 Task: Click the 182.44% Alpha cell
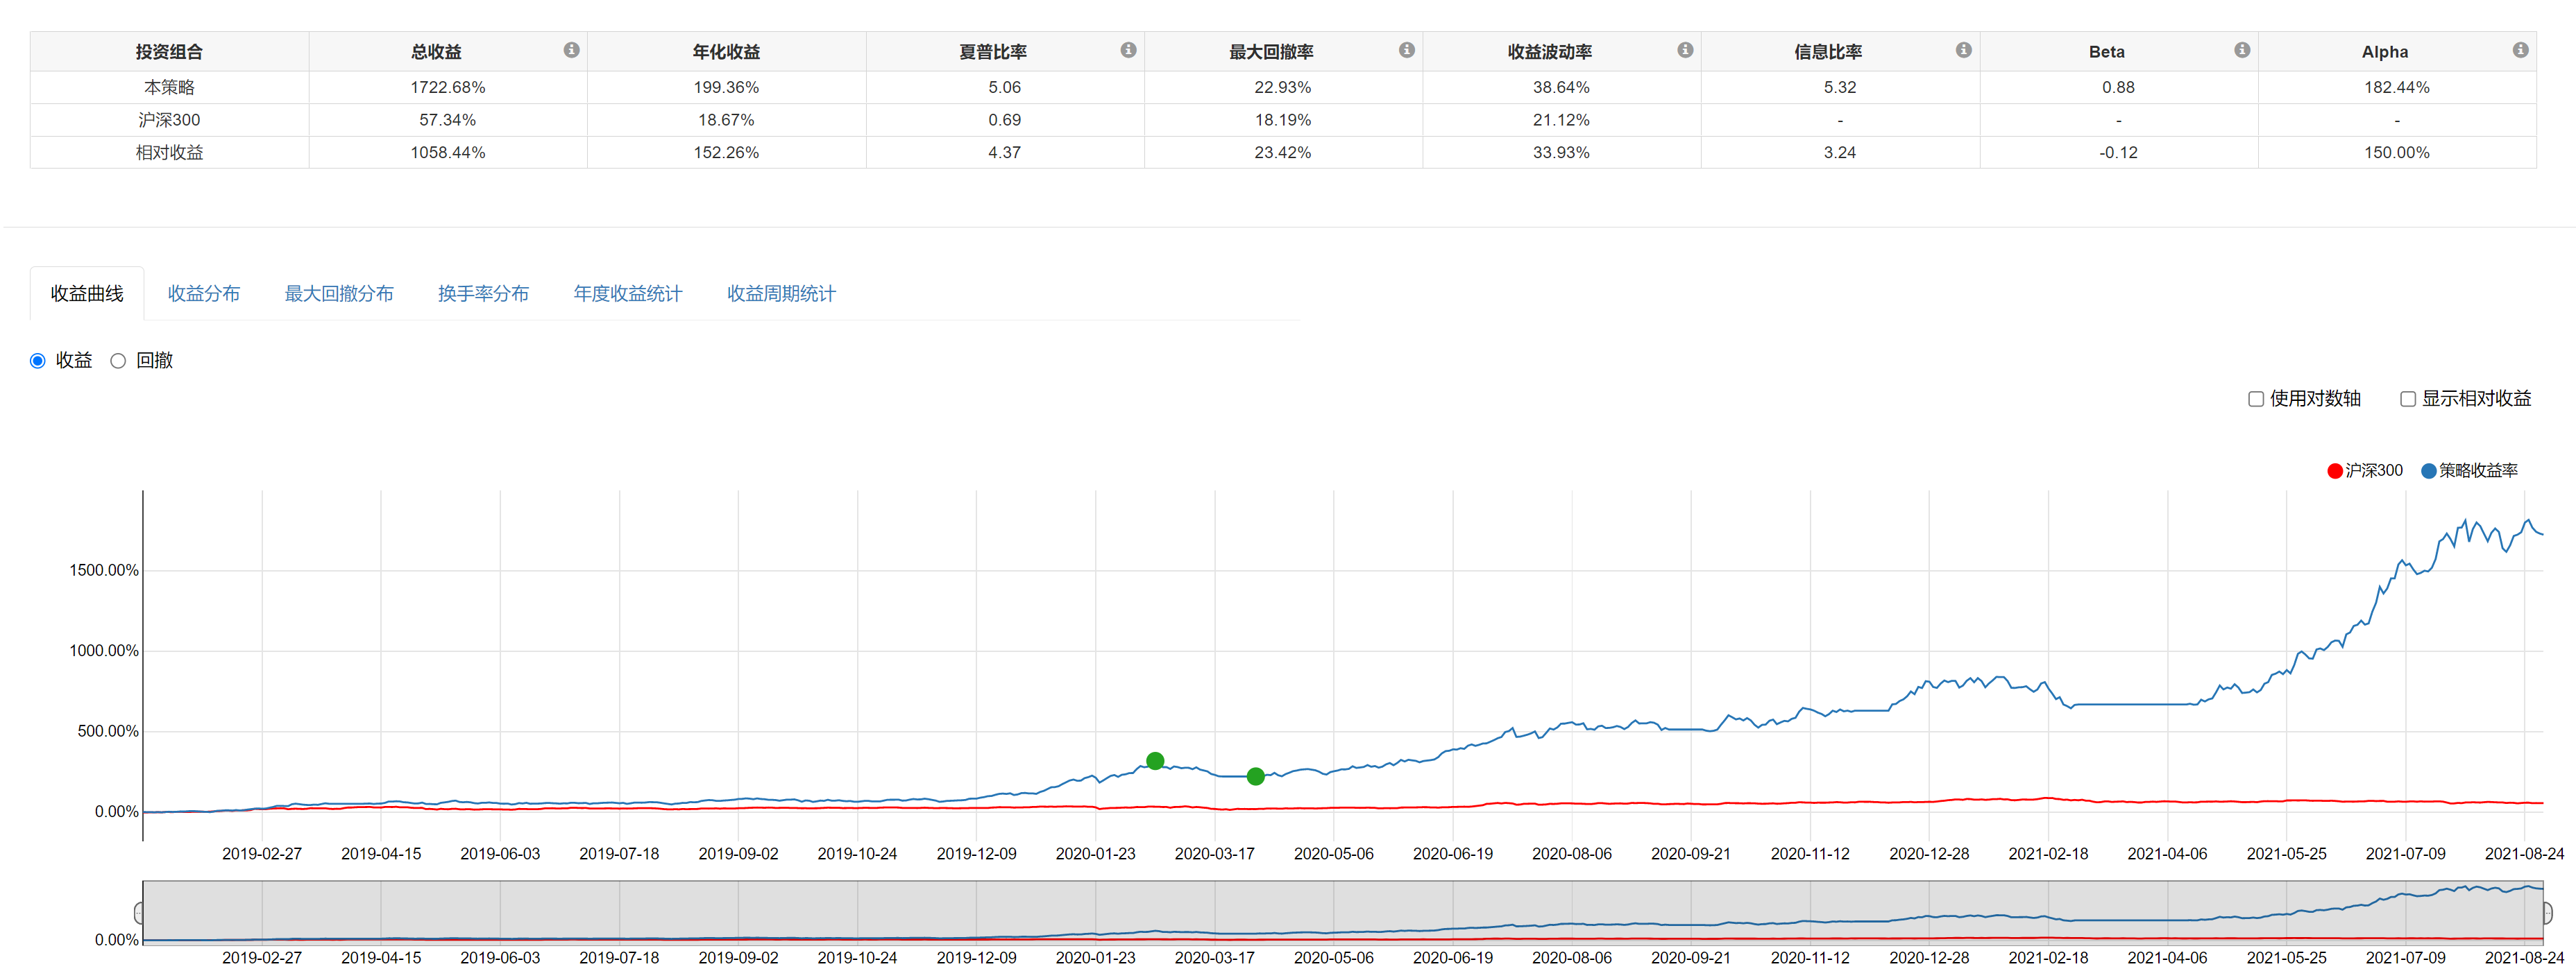pos(2397,87)
